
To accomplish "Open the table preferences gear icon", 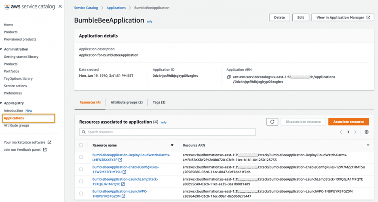I will coord(367,132).
